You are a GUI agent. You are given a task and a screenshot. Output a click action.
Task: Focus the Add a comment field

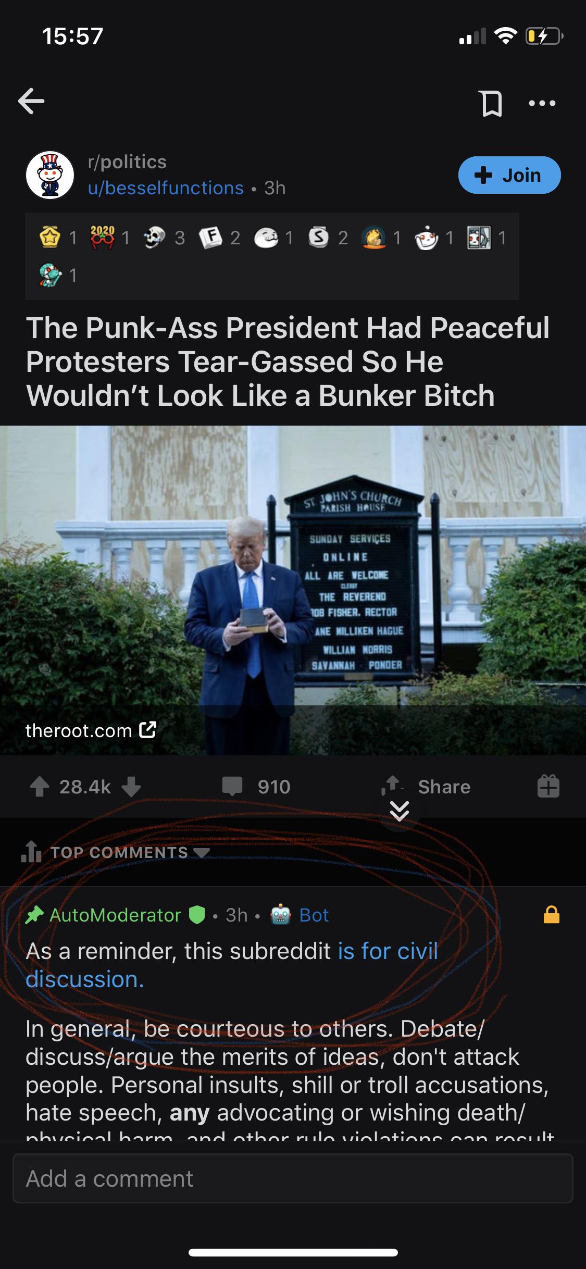coord(293,1178)
